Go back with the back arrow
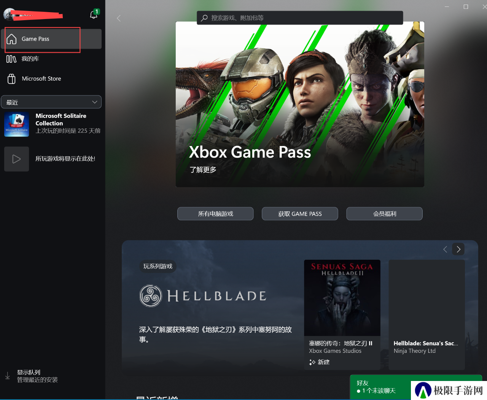This screenshot has height=400, width=487. [x=119, y=18]
